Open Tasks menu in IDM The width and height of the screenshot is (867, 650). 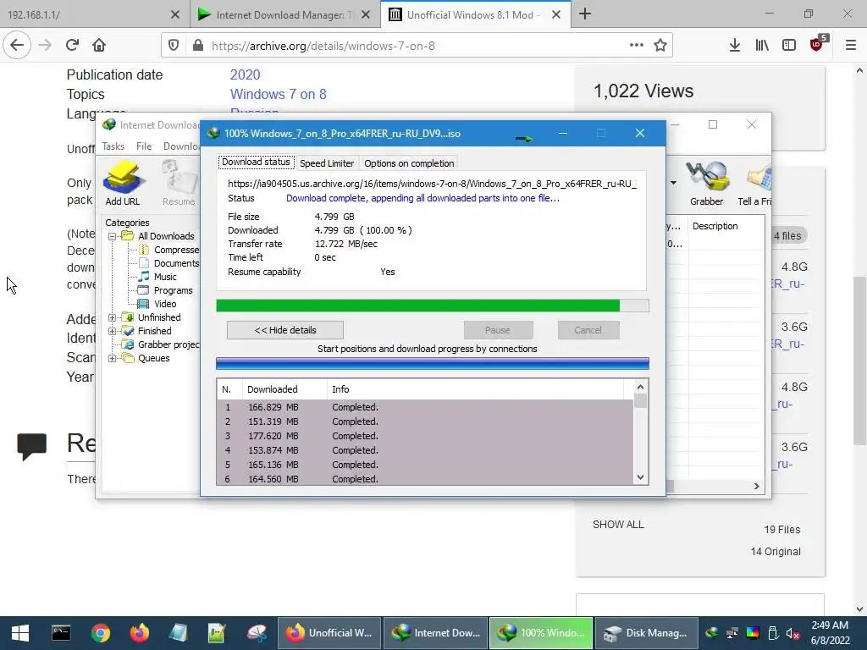[x=113, y=146]
